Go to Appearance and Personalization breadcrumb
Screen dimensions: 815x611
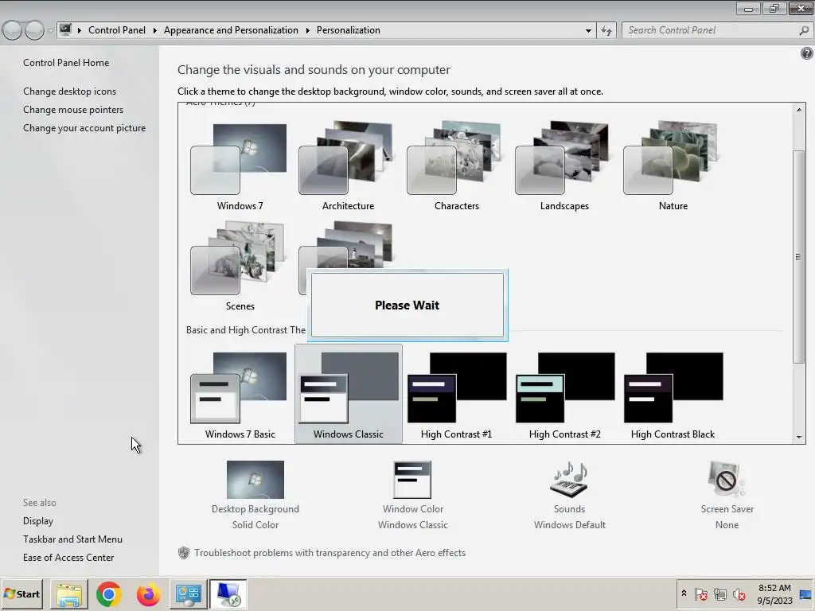tap(231, 30)
